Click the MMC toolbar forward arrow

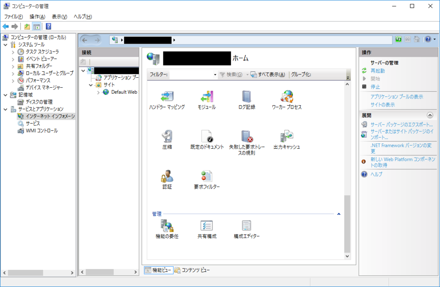15,26
